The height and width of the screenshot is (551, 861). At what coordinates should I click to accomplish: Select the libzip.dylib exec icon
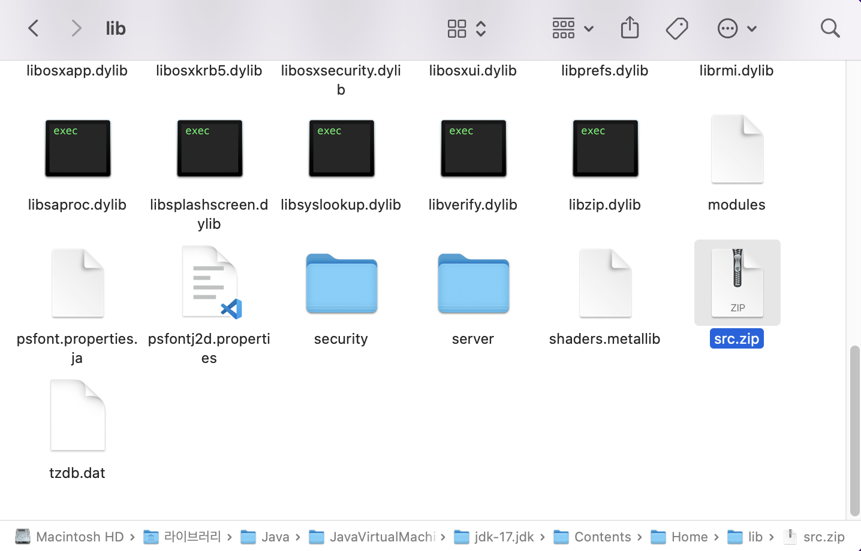click(x=606, y=148)
